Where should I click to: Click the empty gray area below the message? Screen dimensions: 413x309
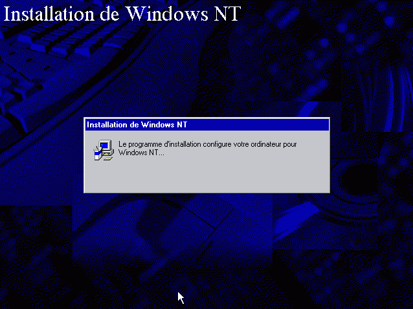(206, 175)
